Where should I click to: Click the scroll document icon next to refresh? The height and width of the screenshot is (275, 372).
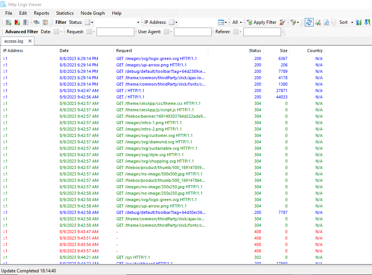point(318,22)
